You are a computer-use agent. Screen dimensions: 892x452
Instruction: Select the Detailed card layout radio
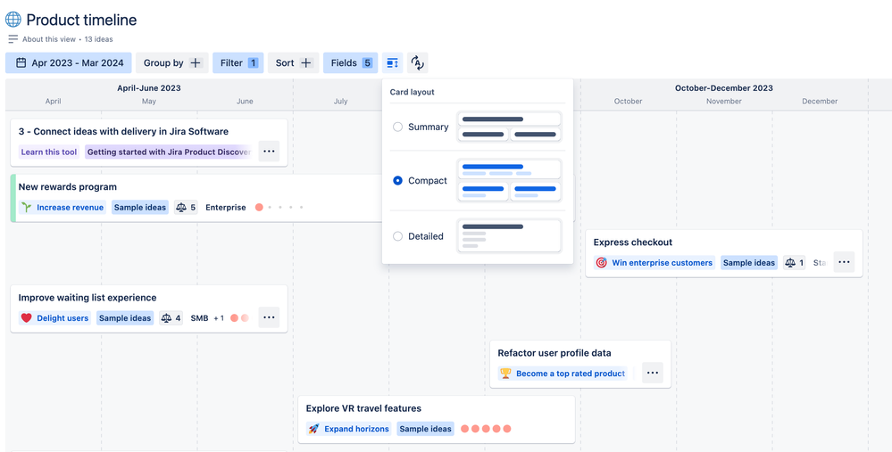(x=398, y=236)
